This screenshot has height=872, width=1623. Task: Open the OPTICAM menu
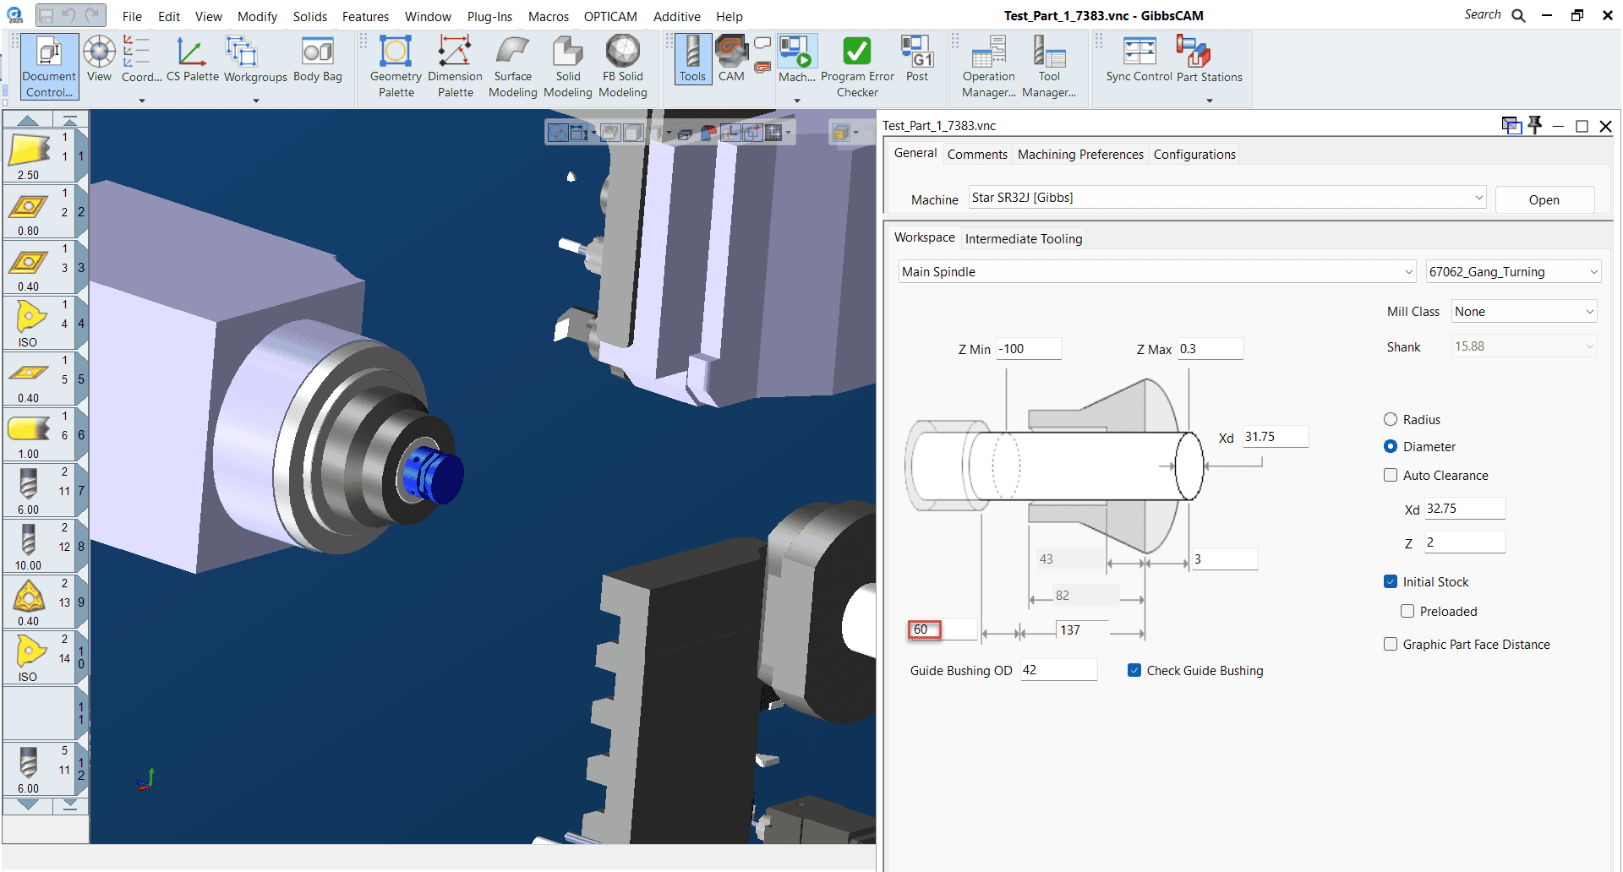[x=610, y=16]
